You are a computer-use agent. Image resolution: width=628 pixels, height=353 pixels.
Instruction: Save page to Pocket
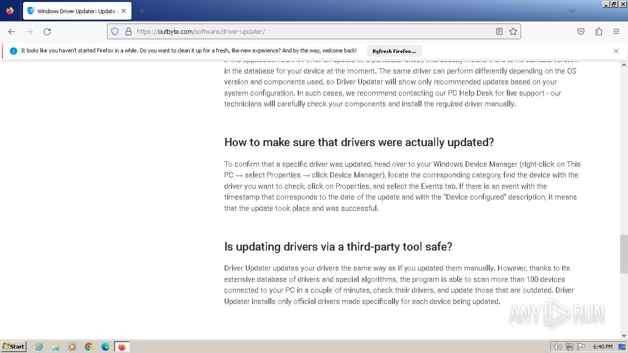tap(581, 31)
